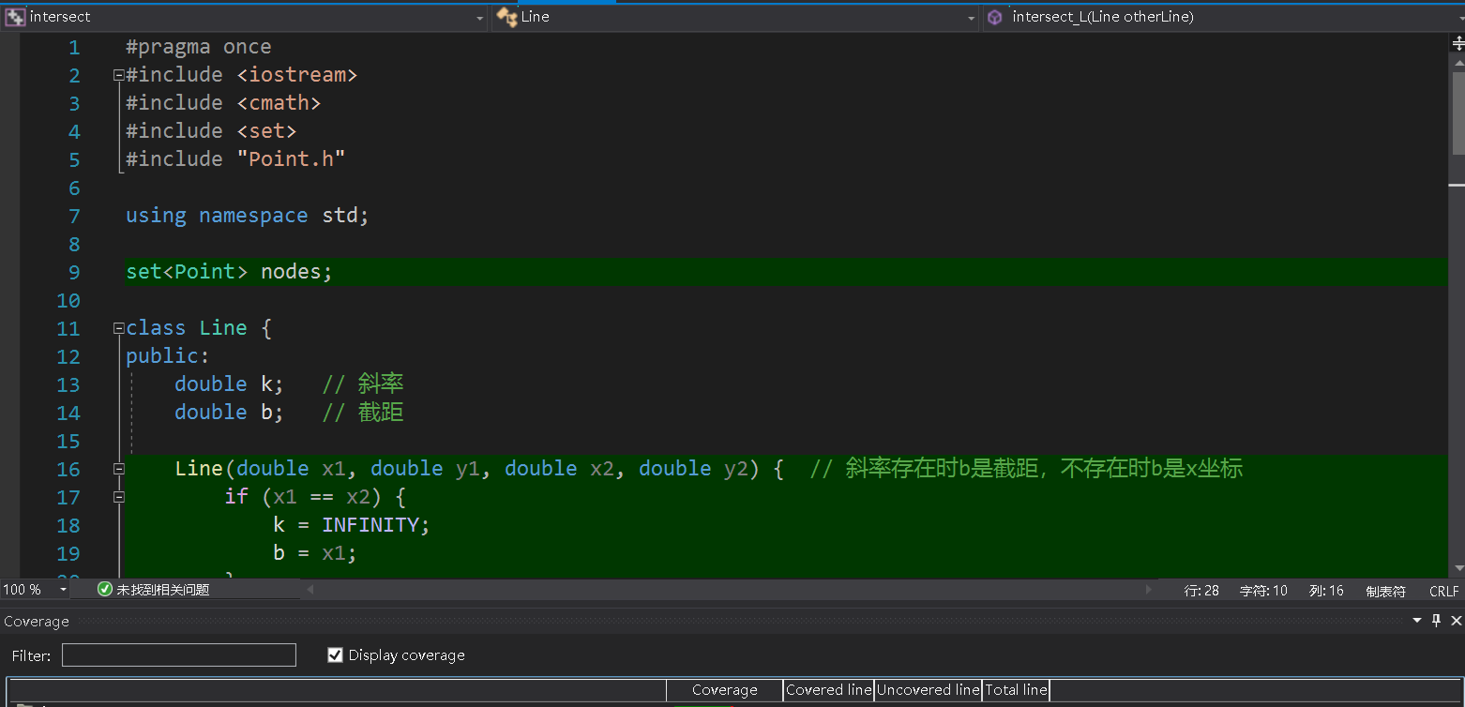
Task: Click the k = INFINITY; statement
Action: (352, 525)
